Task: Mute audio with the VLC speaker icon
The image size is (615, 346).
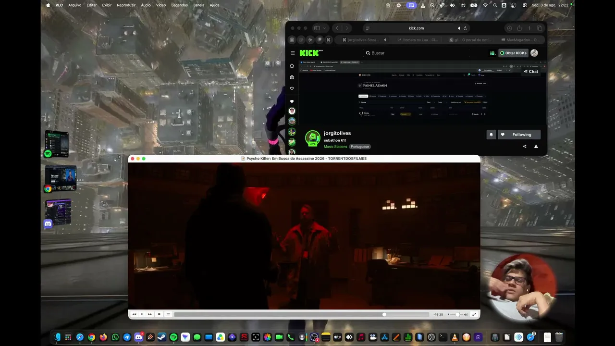Action: point(449,314)
